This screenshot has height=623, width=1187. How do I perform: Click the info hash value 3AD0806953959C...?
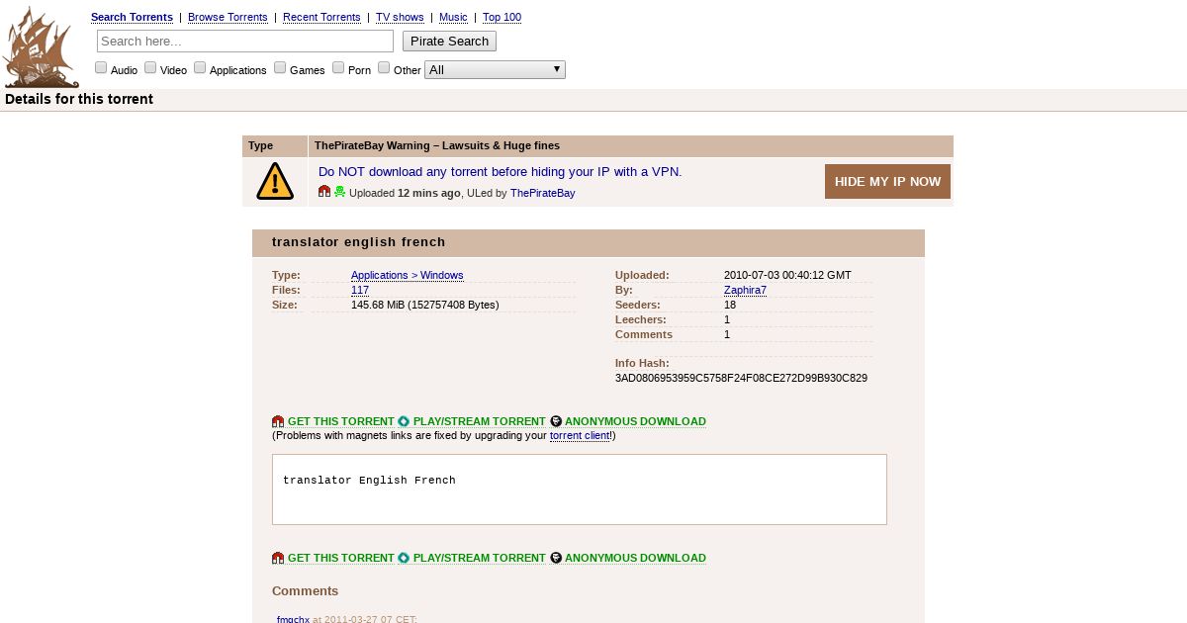pos(741,378)
